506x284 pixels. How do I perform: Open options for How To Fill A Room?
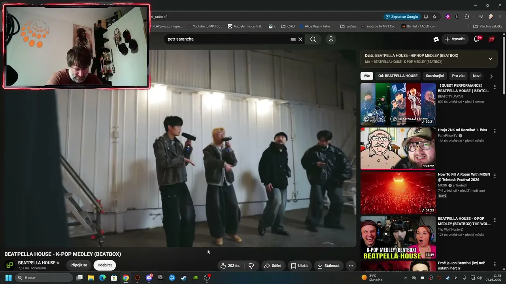tap(495, 176)
